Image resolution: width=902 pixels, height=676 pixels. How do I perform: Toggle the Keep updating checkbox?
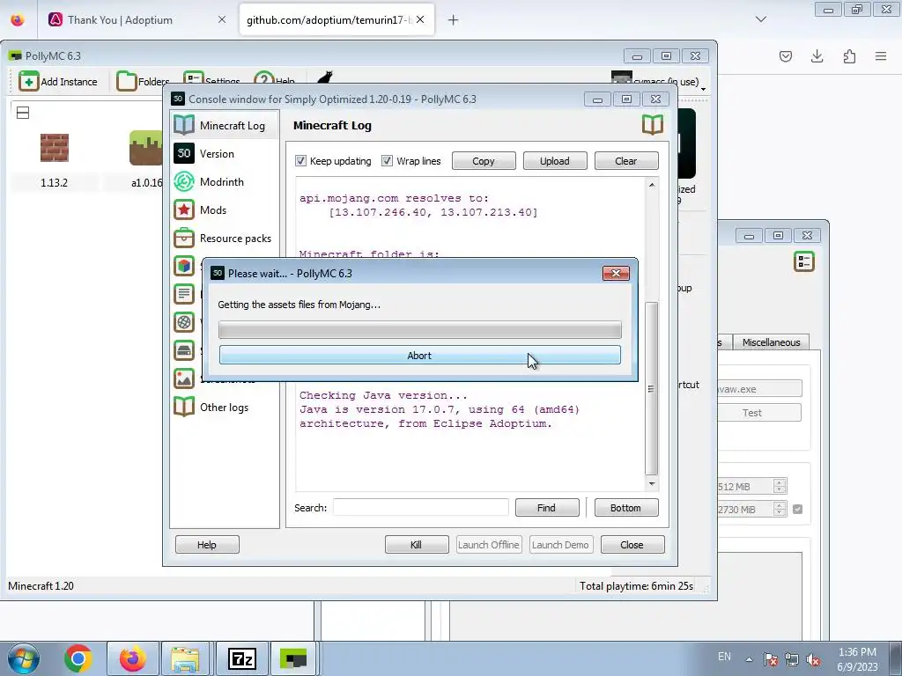click(x=301, y=161)
